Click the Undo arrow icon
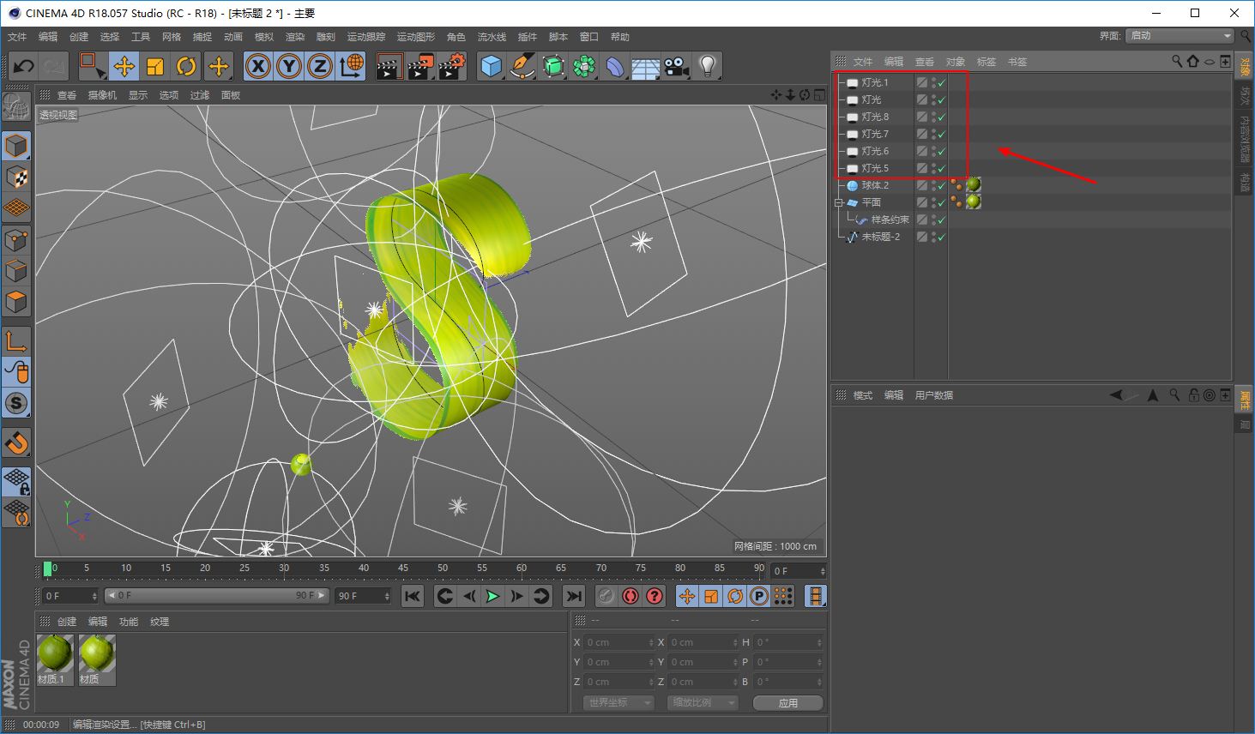 point(23,66)
